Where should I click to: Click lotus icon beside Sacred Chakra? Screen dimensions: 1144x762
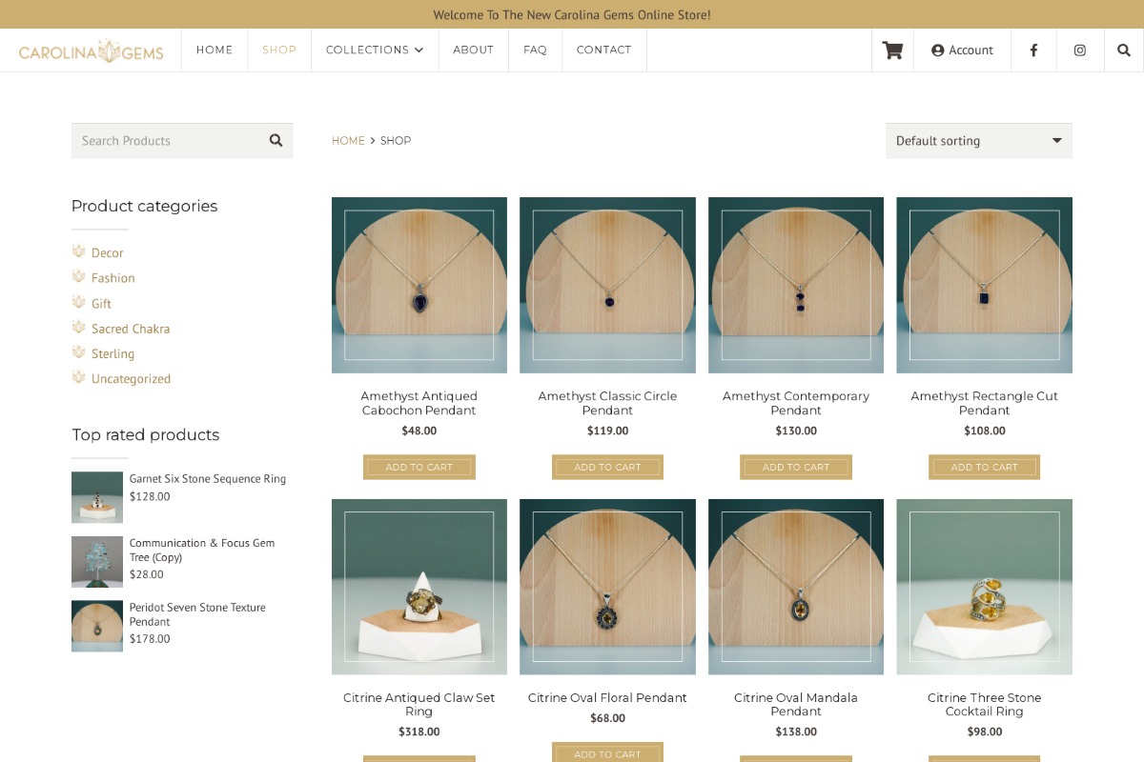(78, 327)
